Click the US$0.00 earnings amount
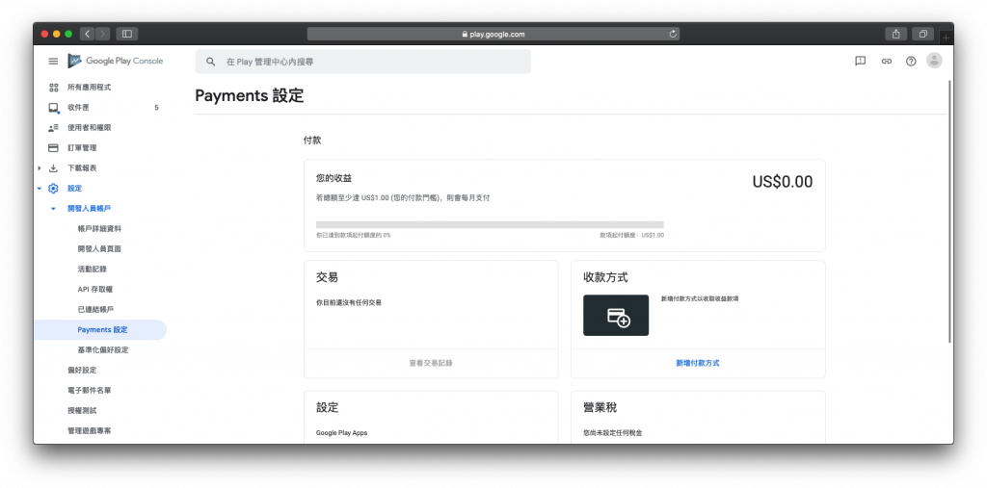 pyautogui.click(x=783, y=182)
